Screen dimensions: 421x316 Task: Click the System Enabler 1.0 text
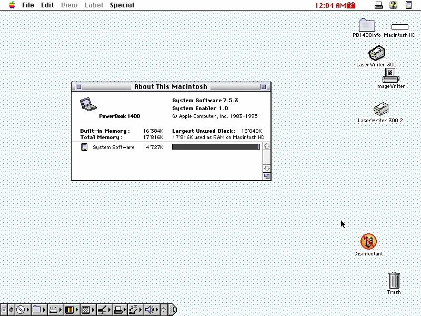pos(200,108)
